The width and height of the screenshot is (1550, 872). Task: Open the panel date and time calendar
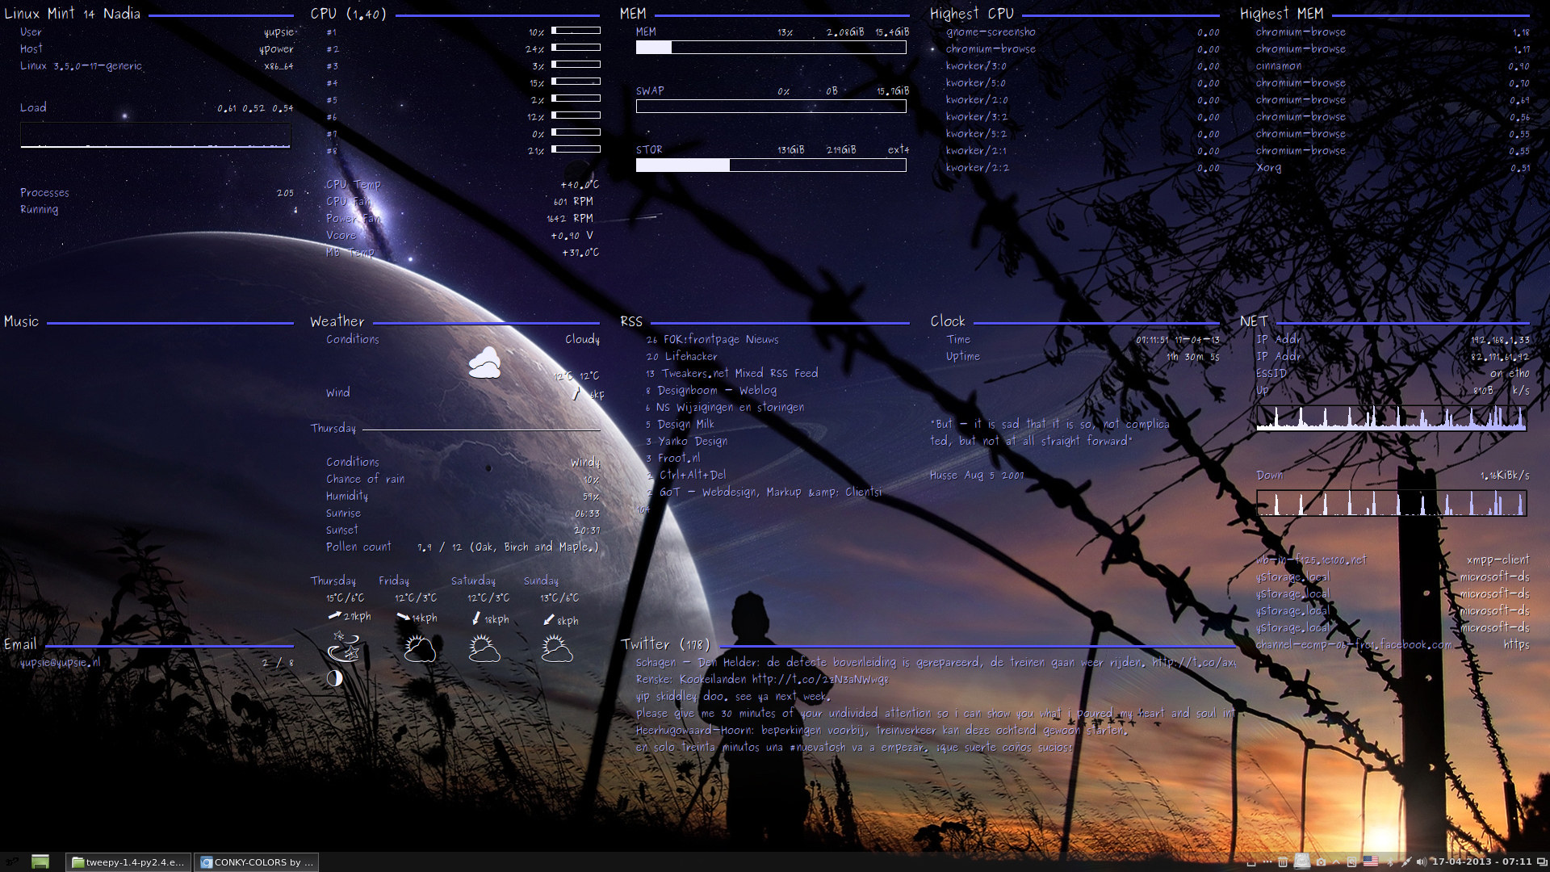click(x=1482, y=862)
